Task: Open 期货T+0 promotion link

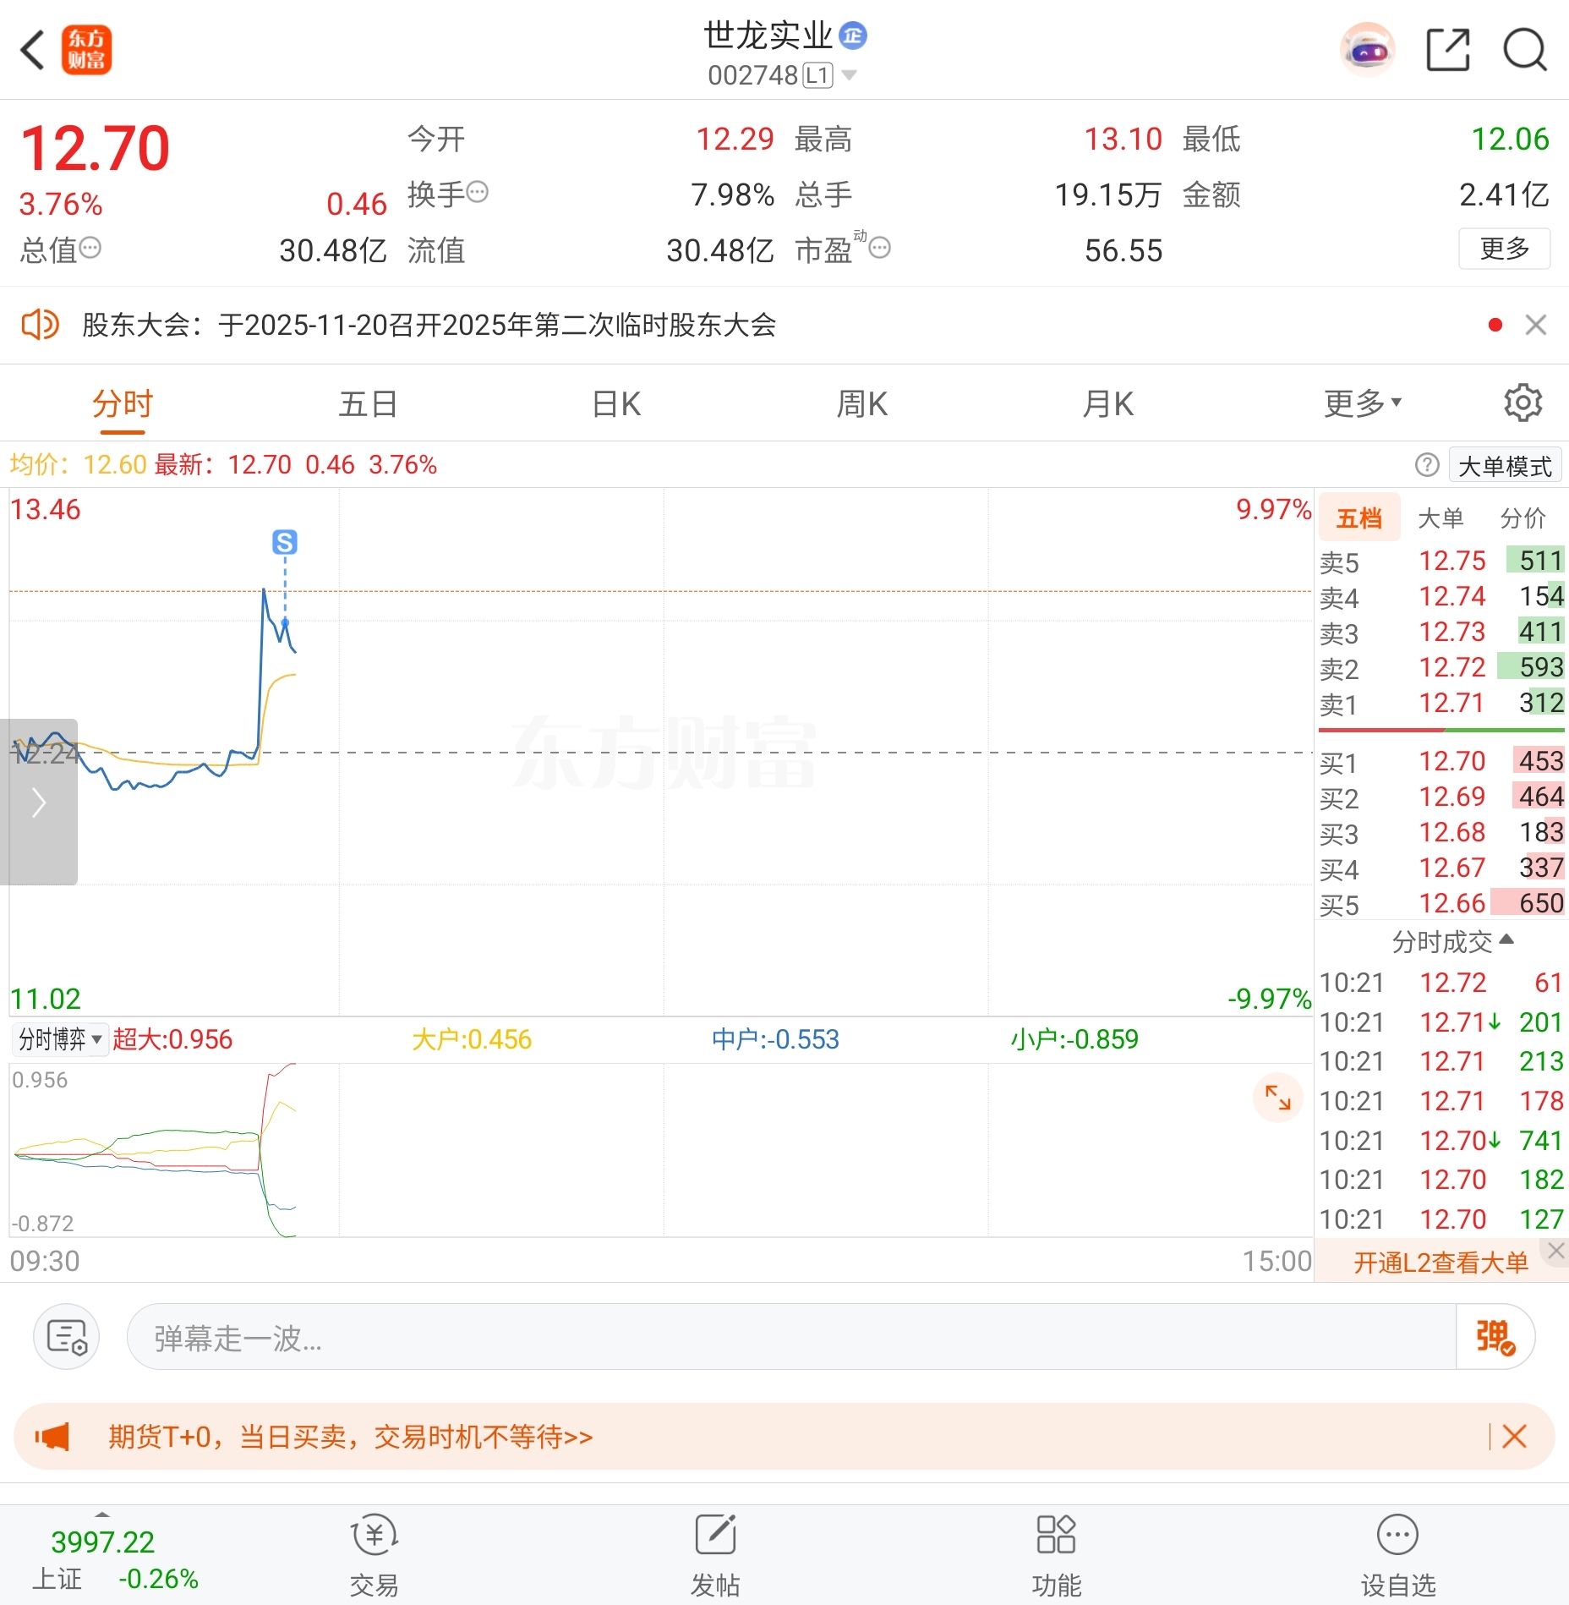Action: point(351,1437)
